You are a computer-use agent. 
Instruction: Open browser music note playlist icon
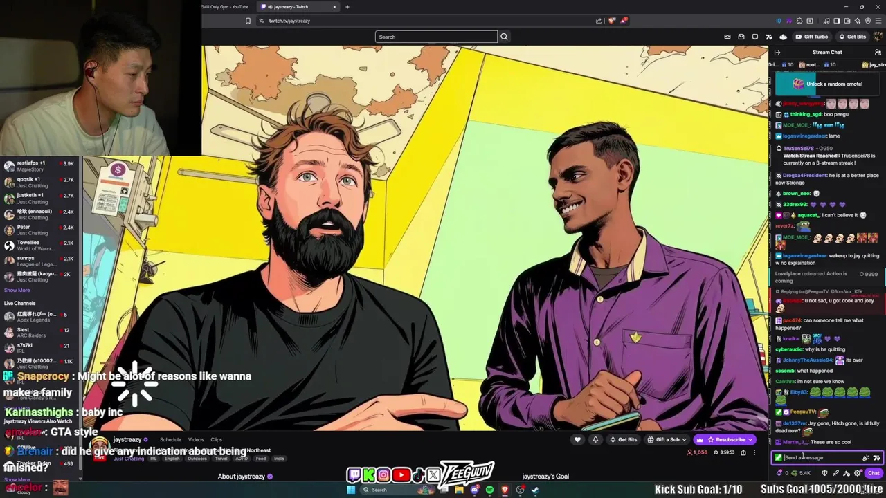826,21
